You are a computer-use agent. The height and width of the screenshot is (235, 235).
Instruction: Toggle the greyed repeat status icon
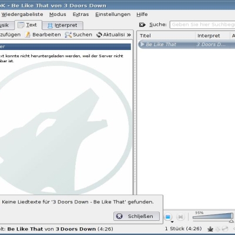tap(225, 229)
